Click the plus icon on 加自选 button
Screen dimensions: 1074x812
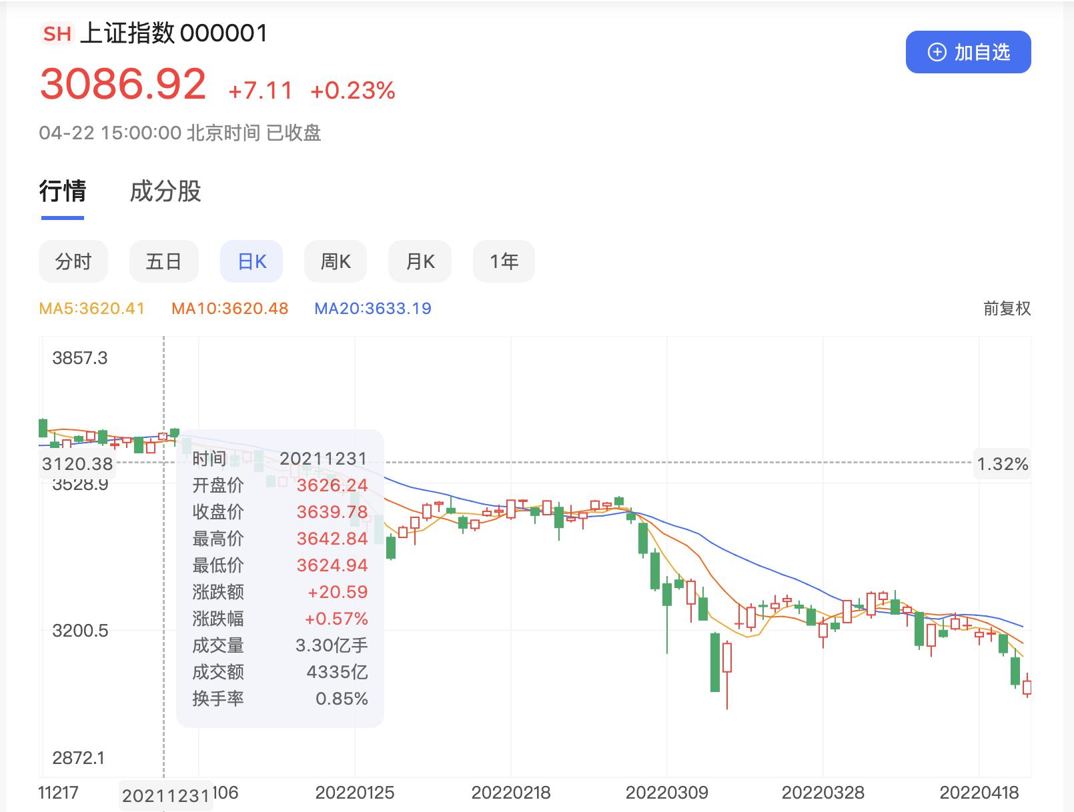[x=936, y=52]
